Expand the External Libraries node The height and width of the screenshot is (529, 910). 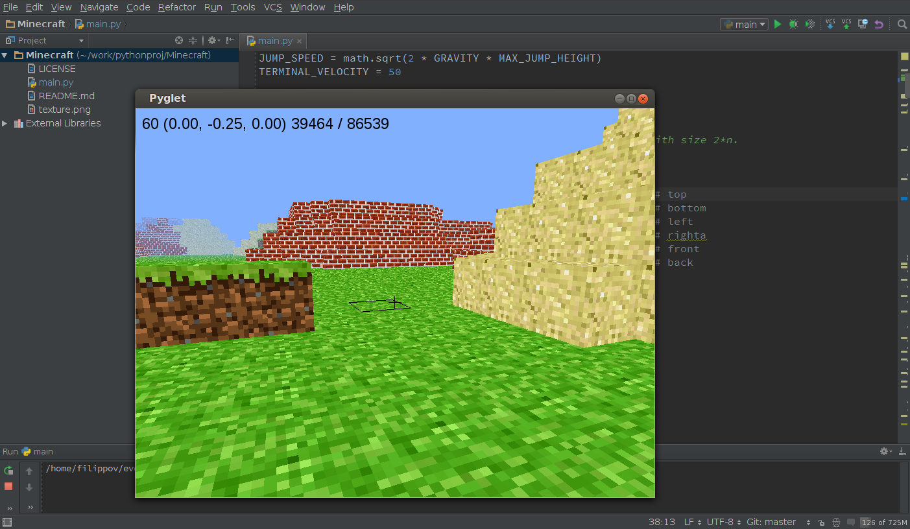coord(5,123)
